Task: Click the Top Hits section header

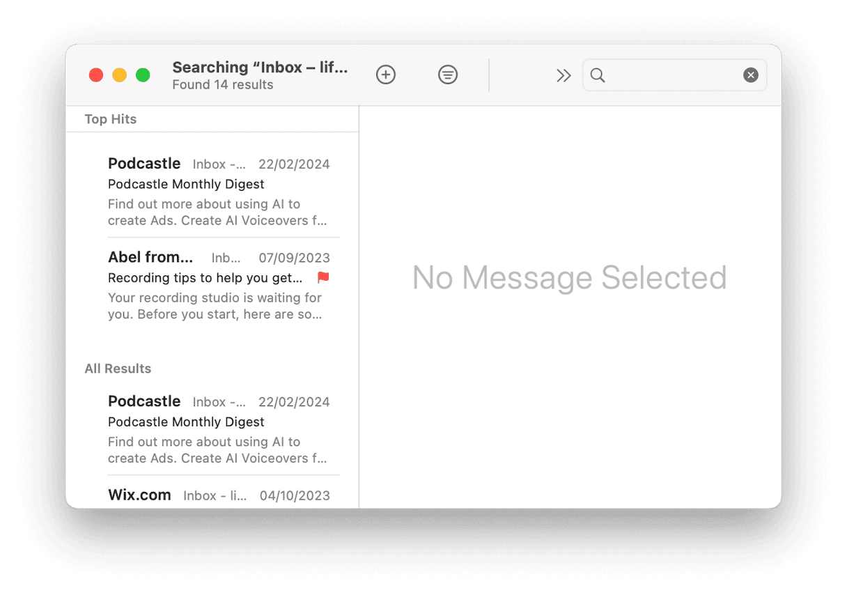Action: coord(110,119)
